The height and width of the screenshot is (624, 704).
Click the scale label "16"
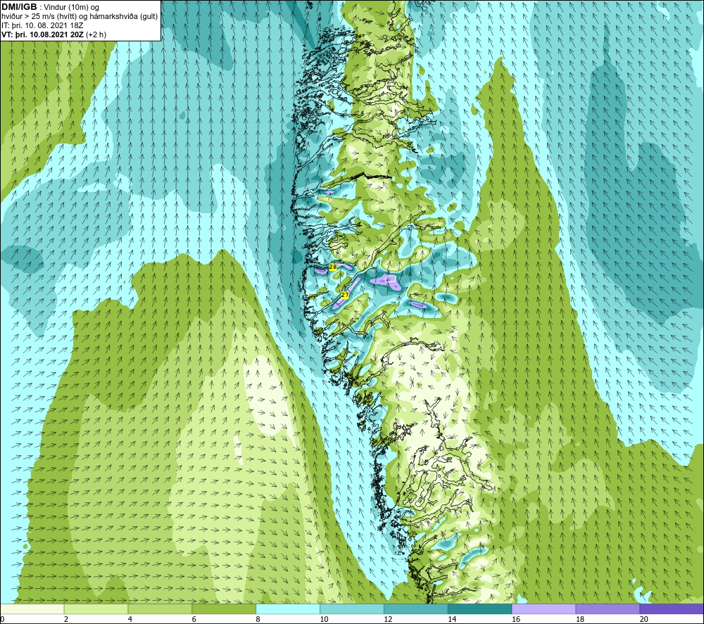pyautogui.click(x=516, y=619)
